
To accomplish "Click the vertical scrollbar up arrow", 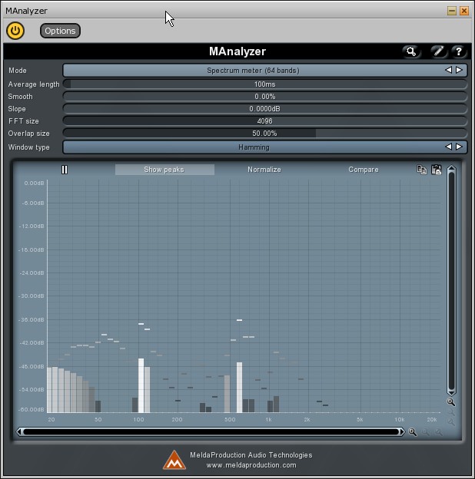I will pos(451,169).
